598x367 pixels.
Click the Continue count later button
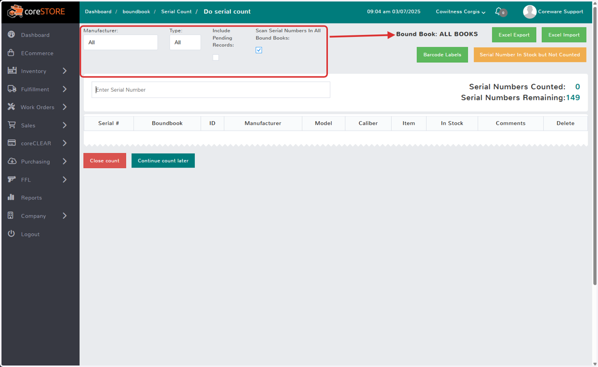(x=163, y=161)
